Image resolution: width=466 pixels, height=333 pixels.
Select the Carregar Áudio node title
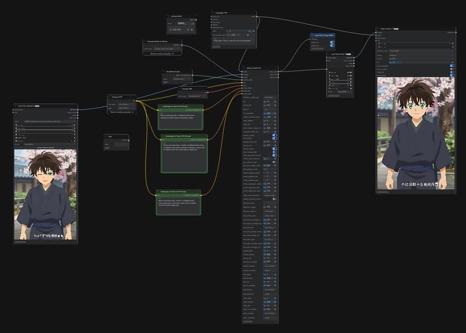(176, 16)
